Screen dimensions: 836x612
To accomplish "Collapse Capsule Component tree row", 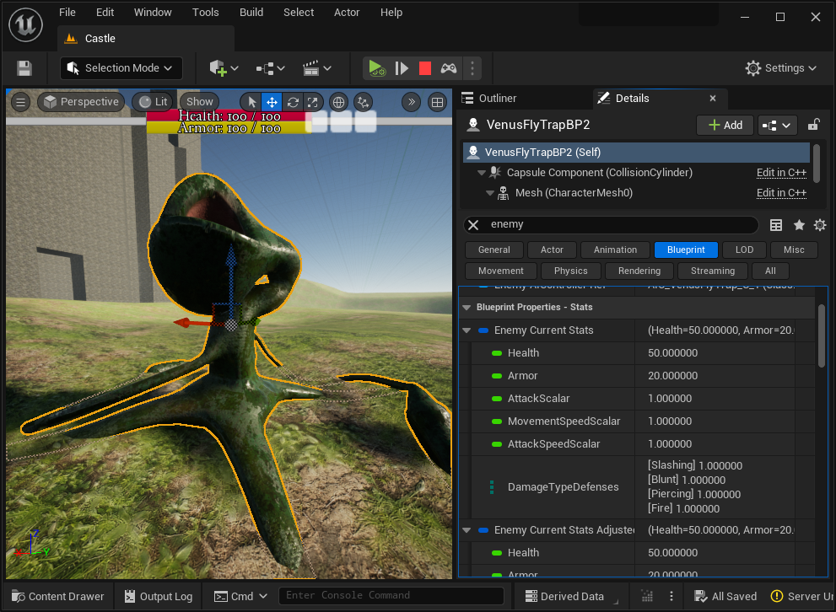I will 482,173.
